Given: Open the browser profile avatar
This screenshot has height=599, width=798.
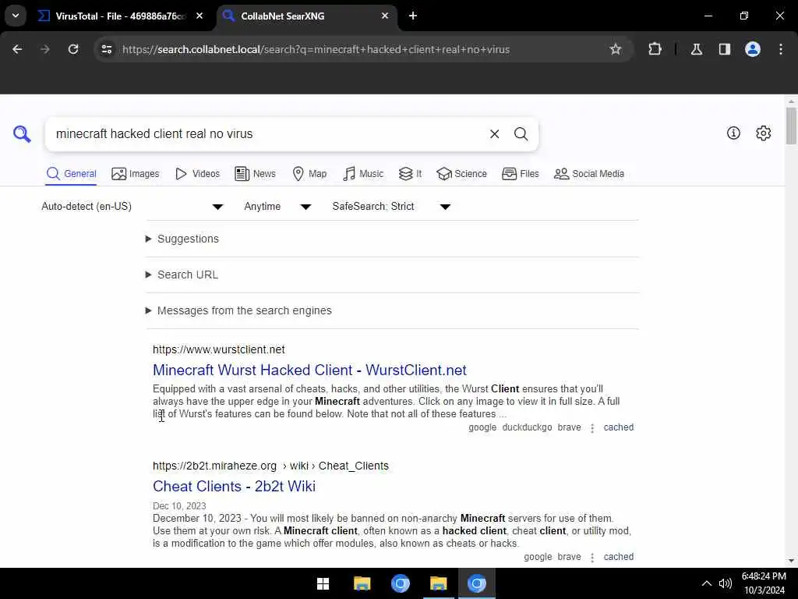Looking at the screenshot, I should (x=752, y=49).
